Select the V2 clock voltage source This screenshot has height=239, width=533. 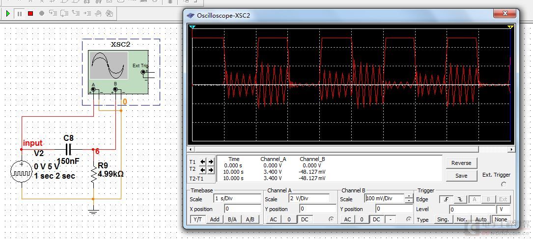(21, 172)
